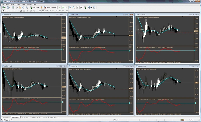This screenshot has height=122, width=201.
Task: Set timeframe to W1
Action: [63, 11]
